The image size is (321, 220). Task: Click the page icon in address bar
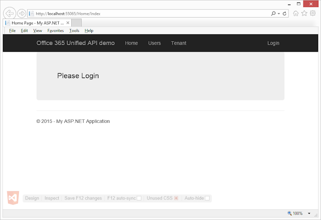pyautogui.click(x=31, y=14)
